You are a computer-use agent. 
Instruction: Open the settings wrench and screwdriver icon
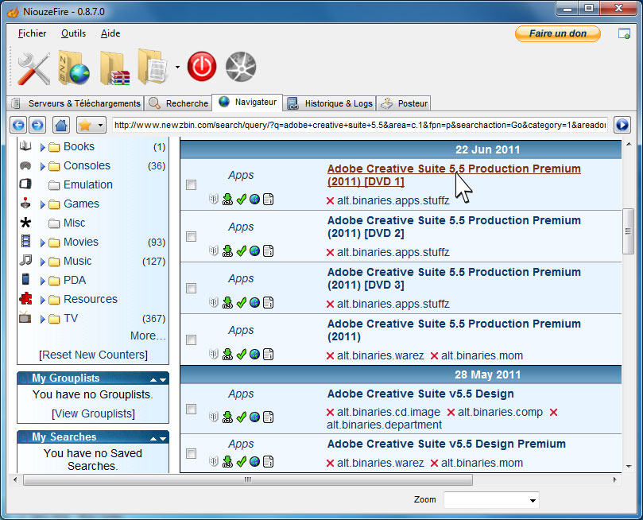point(33,68)
